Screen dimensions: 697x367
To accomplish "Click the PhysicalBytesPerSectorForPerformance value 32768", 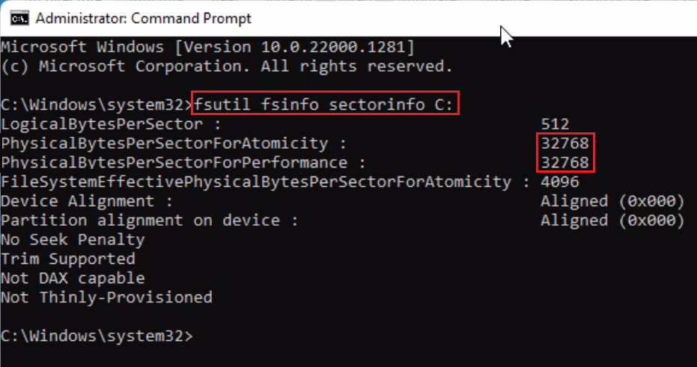I will [564, 162].
